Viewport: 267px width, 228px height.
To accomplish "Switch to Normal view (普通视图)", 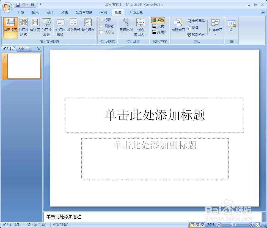I will 10,28.
